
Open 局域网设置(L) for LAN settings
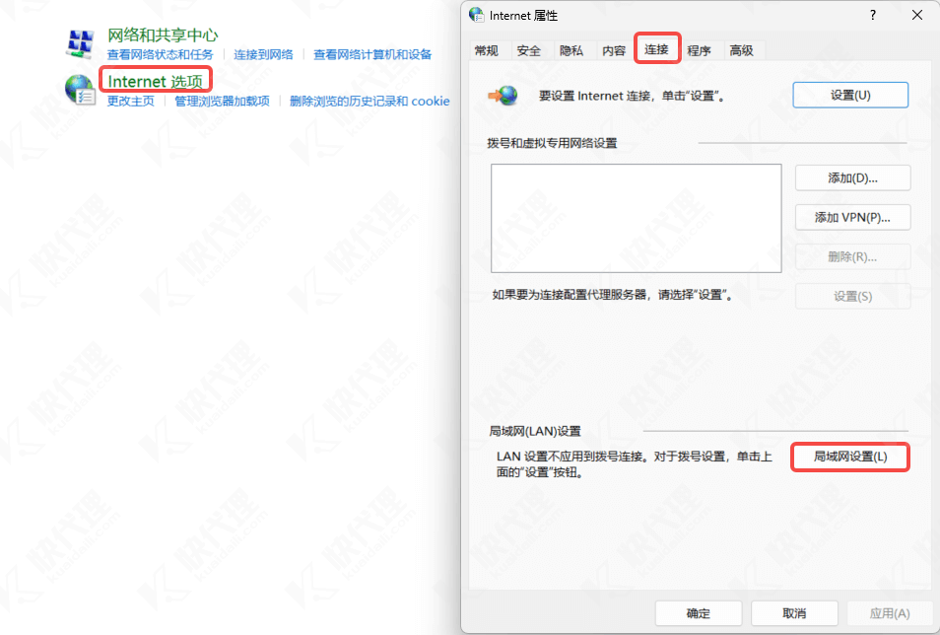(x=850, y=457)
